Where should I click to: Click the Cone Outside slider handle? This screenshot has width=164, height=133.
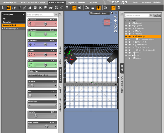pyautogui.click(x=47, y=126)
